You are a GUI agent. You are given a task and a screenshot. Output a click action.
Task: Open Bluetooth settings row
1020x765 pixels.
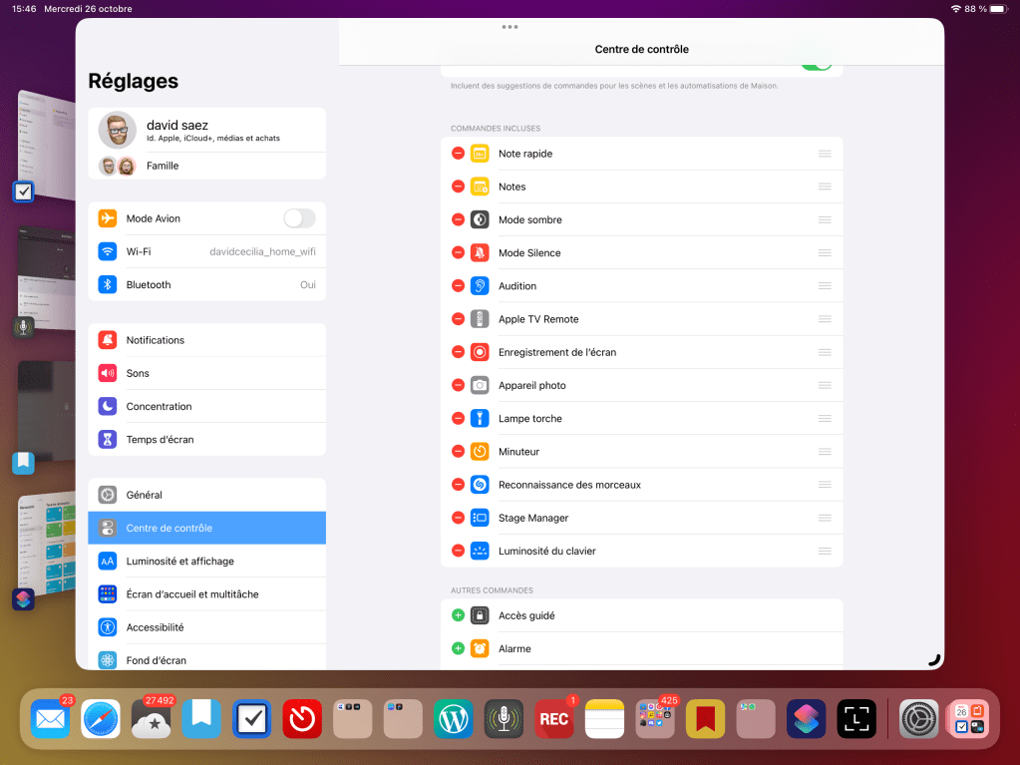pyautogui.click(x=206, y=284)
